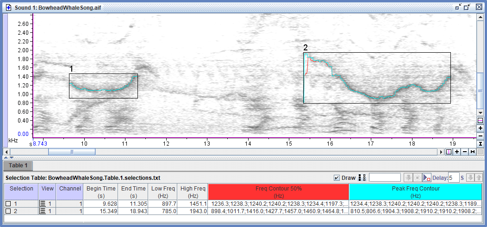This screenshot has height=227, width=487.
Task: Click the vertical zoom in plus button
Action: 480,128
